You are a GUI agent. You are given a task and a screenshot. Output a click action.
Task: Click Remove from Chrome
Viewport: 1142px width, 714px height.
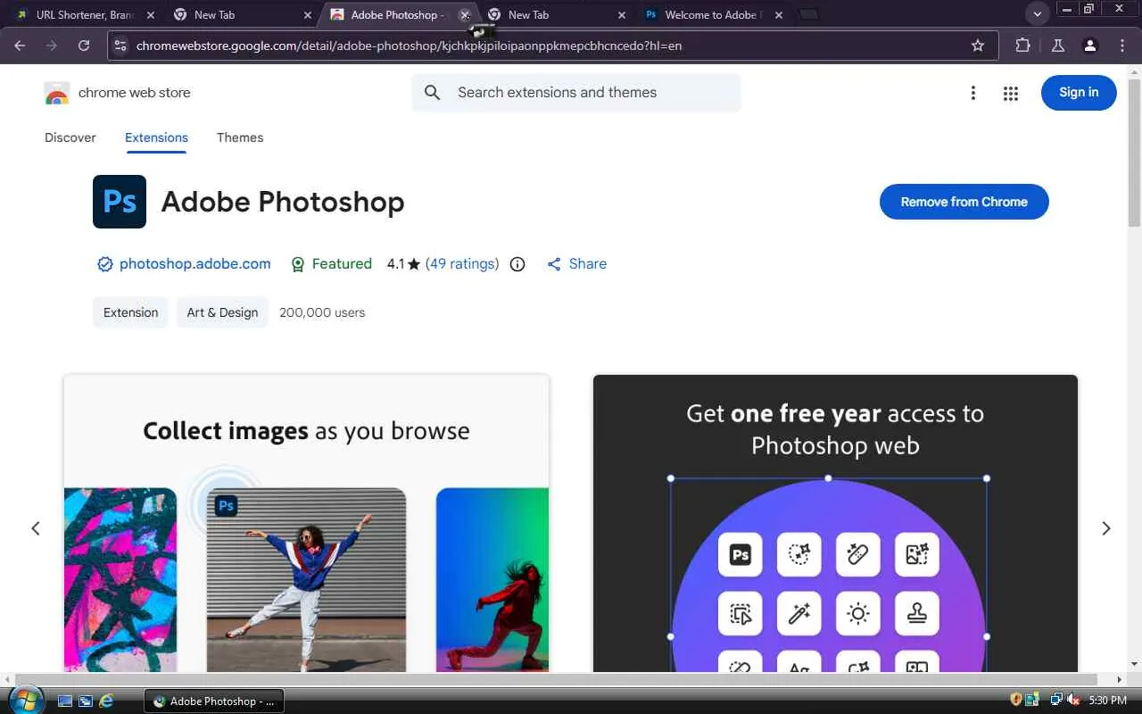pyautogui.click(x=964, y=202)
